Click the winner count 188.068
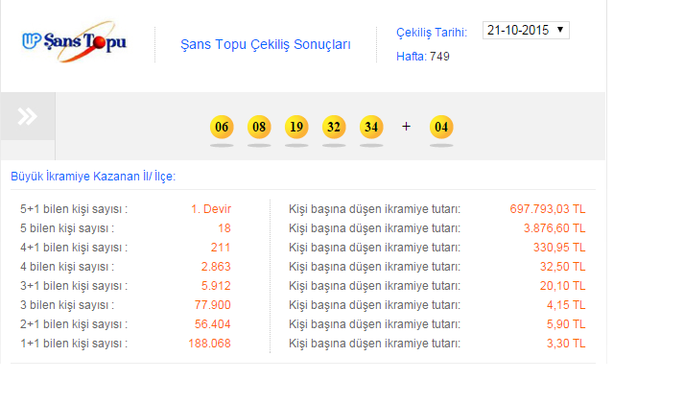Screen dimensions: 684x404 click(x=209, y=344)
